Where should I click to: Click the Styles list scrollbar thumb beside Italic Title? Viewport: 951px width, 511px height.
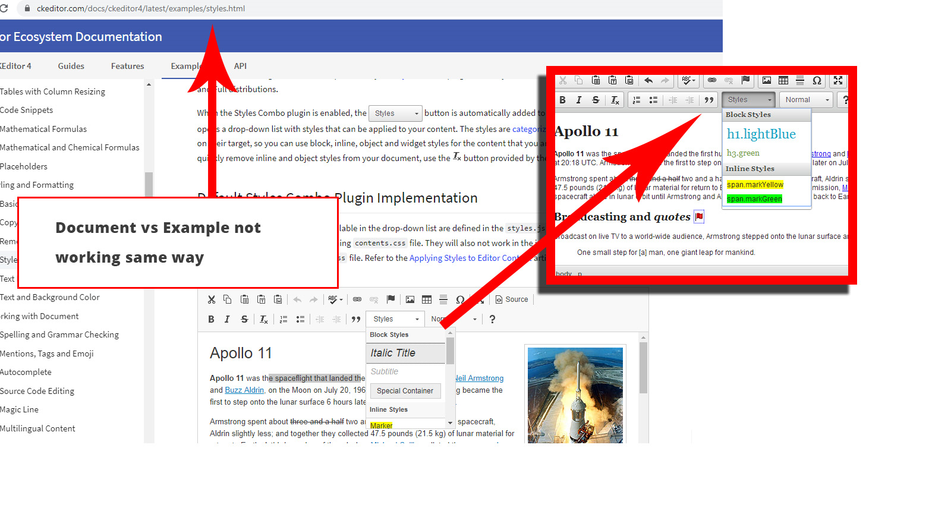coord(451,351)
